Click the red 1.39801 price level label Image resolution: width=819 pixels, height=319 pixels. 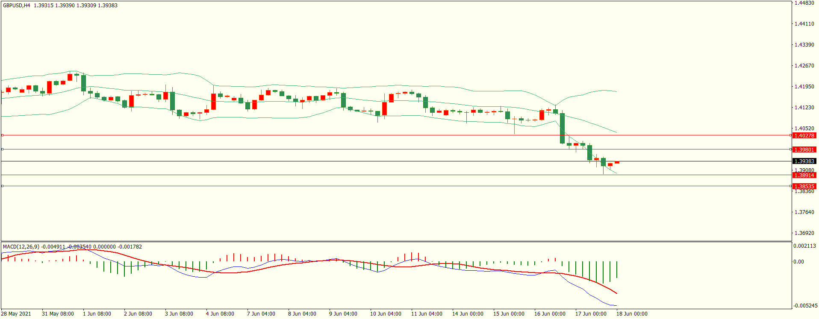pos(804,149)
